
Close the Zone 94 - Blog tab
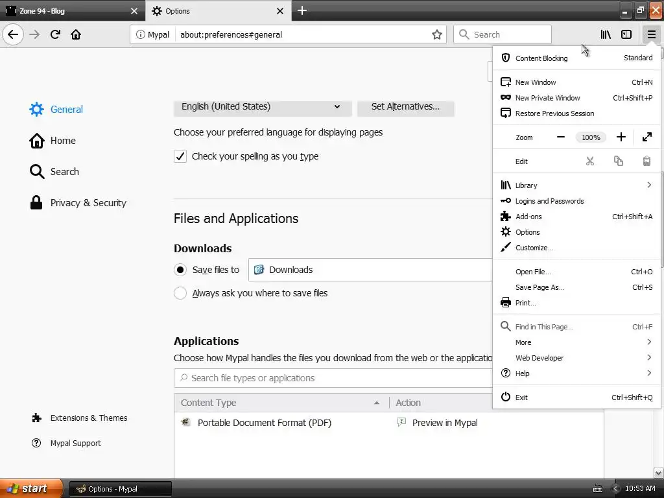[134, 11]
